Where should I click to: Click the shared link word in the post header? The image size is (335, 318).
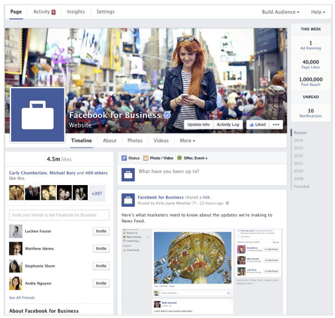207,197
